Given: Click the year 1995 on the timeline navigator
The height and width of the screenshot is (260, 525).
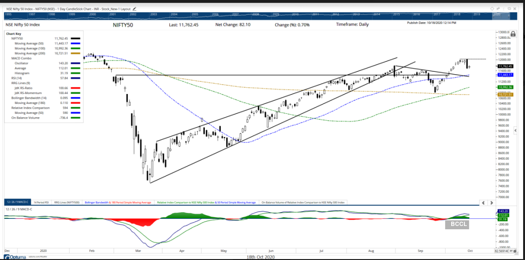Looking at the screenshot, I should tap(8, 14).
